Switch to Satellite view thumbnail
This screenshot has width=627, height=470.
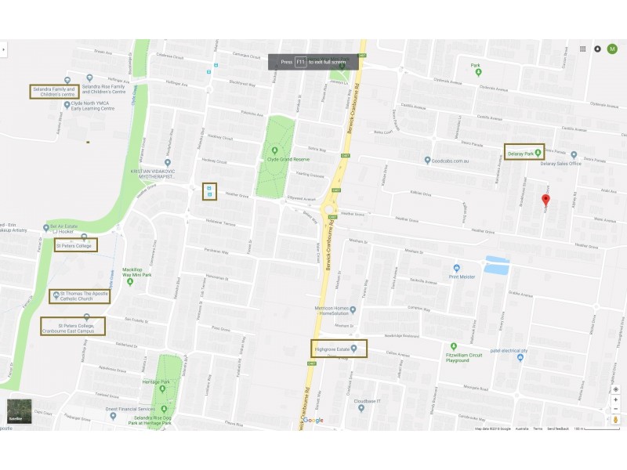click(19, 411)
